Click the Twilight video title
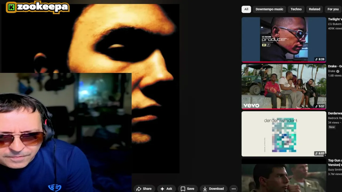This screenshot has height=192, width=342. pos(335,19)
